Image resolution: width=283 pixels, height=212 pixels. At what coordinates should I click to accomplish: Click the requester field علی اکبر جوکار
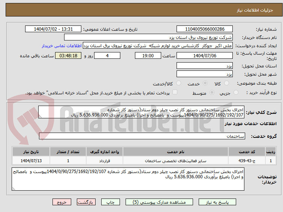click(x=158, y=46)
